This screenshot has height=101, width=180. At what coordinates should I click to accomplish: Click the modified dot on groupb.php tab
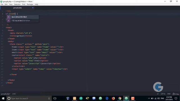(x=33, y=8)
